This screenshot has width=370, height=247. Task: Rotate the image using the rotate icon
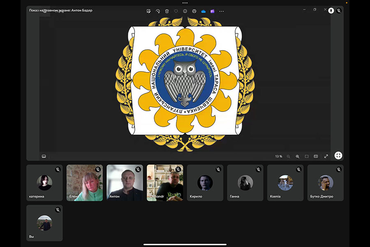point(158,11)
